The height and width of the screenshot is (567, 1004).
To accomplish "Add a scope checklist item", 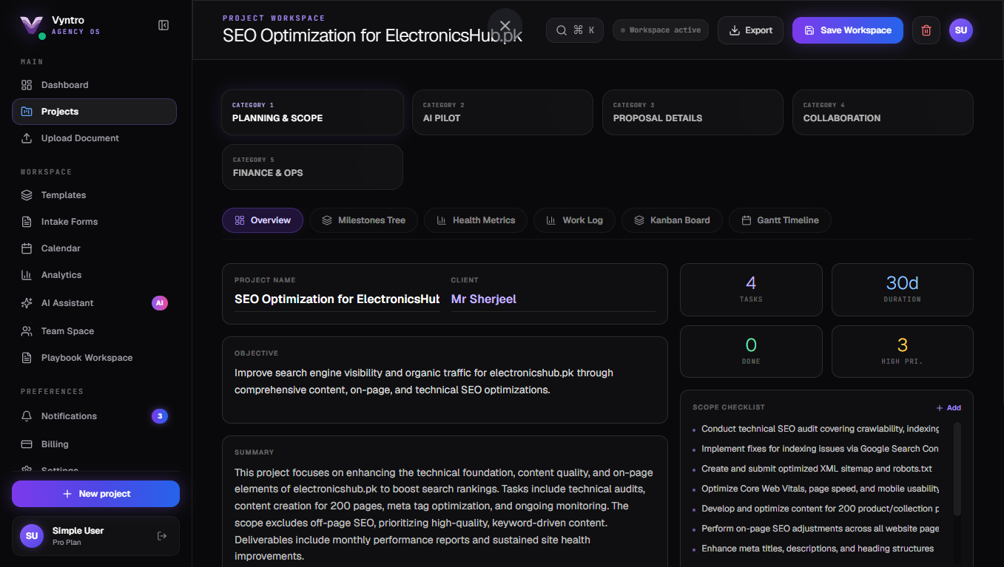I will pos(949,408).
